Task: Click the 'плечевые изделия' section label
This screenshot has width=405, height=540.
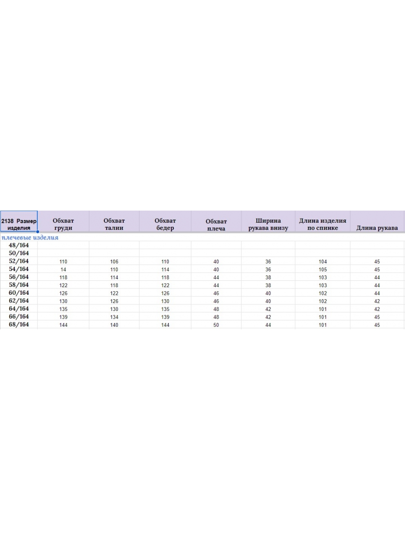Action: click(30, 238)
